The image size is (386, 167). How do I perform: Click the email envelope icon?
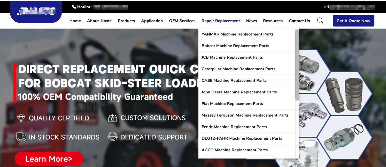tap(327, 7)
